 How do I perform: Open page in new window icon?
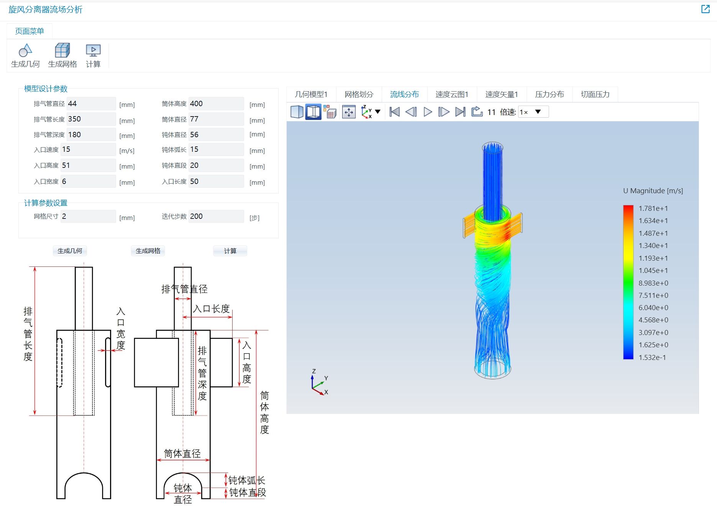(x=705, y=9)
